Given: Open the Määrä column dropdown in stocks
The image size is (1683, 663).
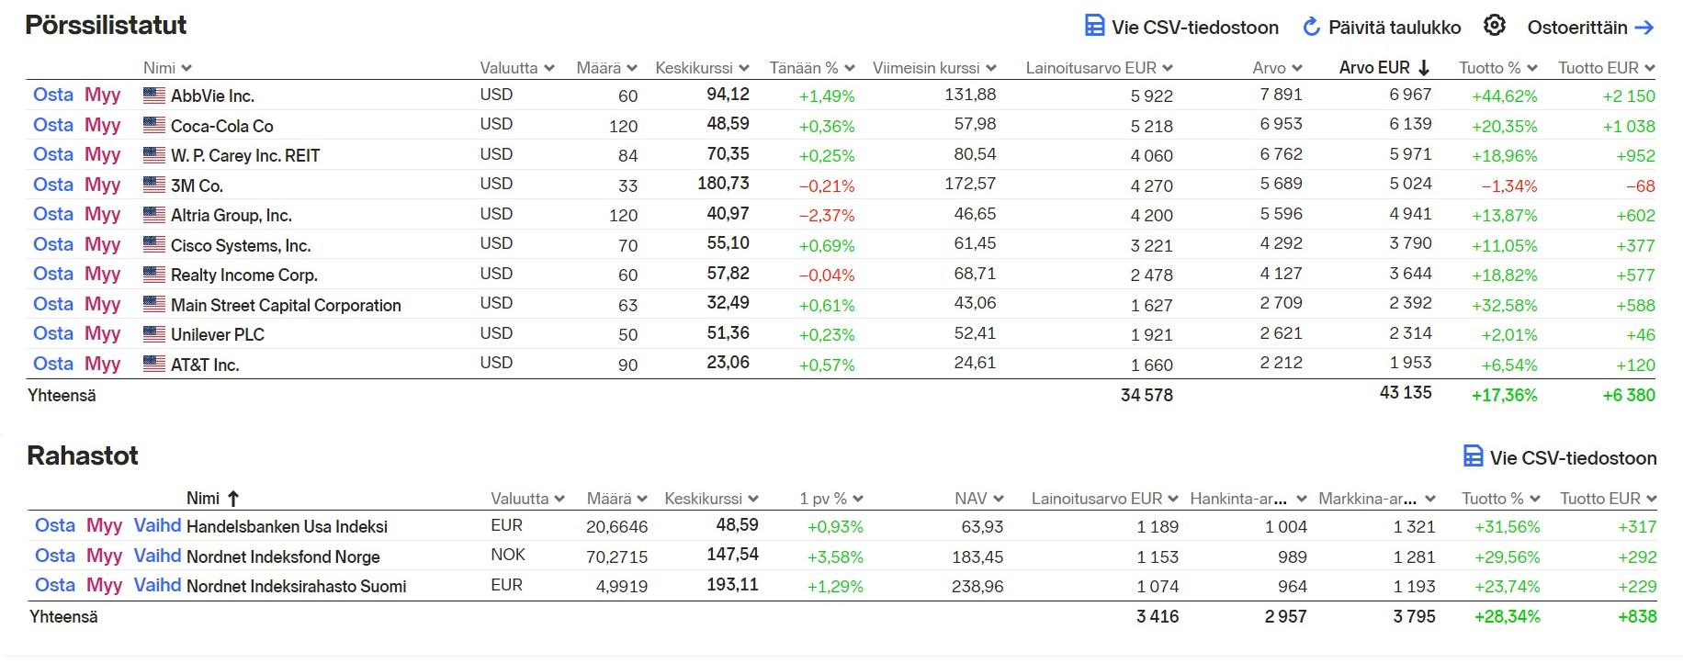Looking at the screenshot, I should click(x=632, y=68).
